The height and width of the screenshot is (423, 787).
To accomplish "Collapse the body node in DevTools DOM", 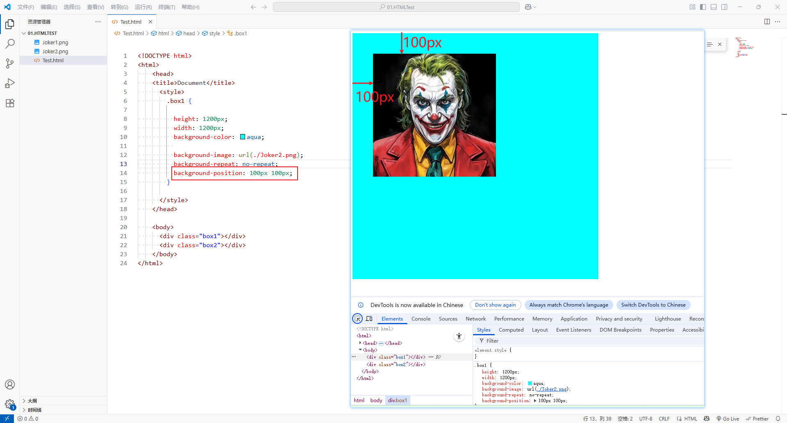I will [360, 350].
